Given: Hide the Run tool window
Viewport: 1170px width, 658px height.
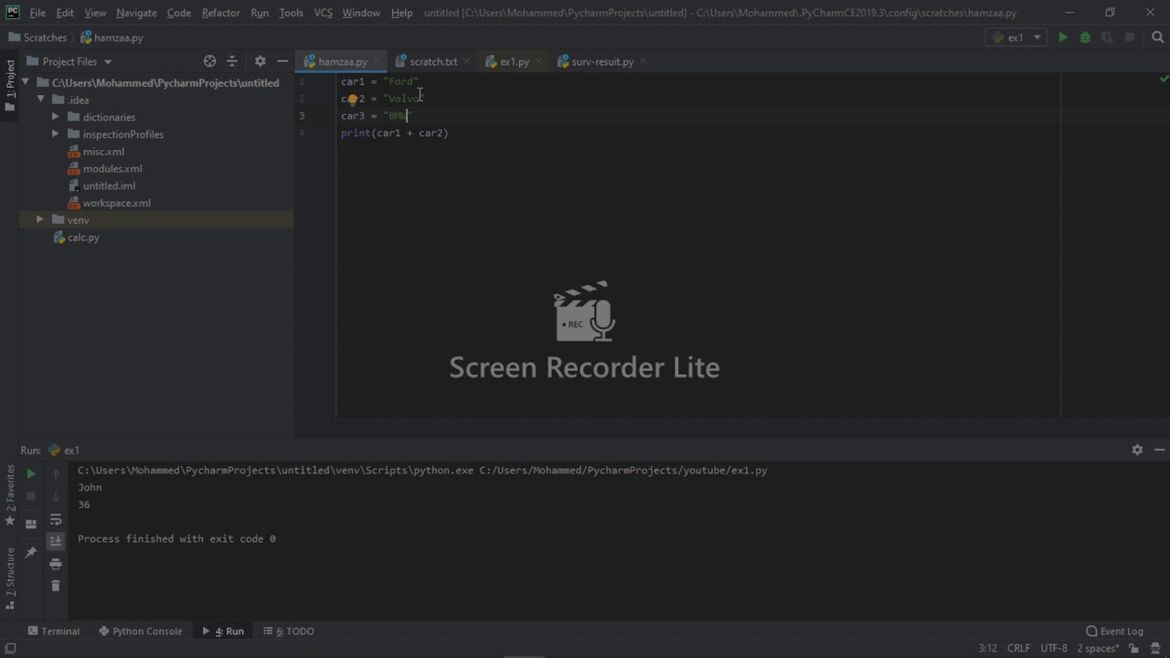Looking at the screenshot, I should pos(1159,450).
